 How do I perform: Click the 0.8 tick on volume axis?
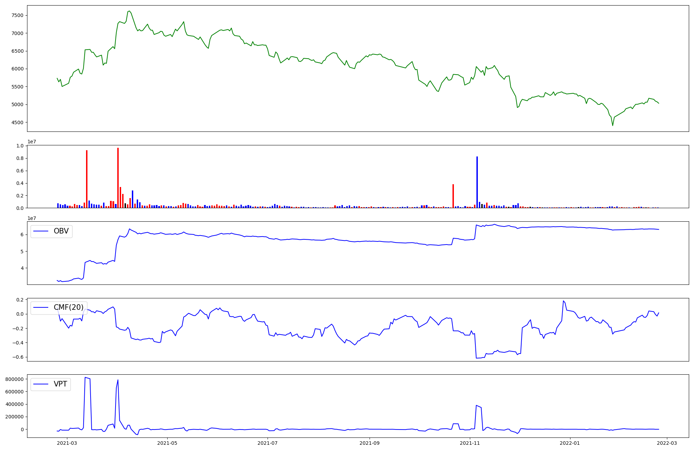pos(20,158)
